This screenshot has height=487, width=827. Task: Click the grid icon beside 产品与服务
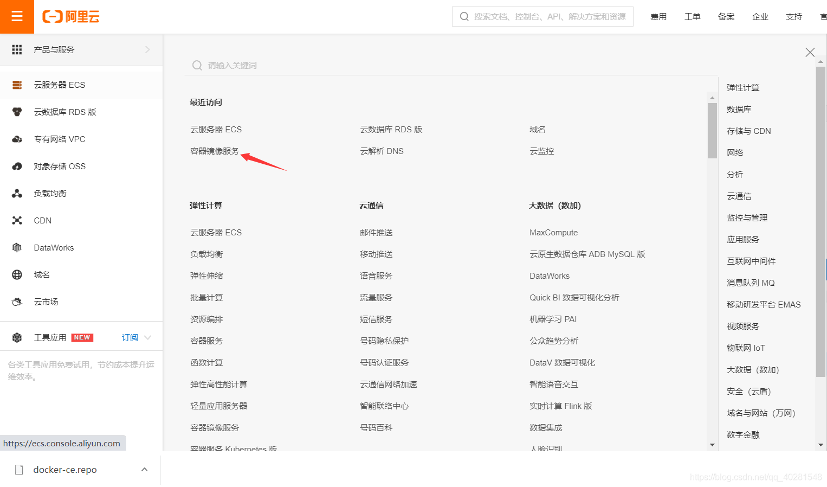point(17,49)
